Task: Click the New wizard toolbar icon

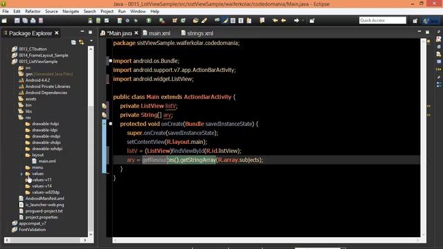Action: click(4, 21)
